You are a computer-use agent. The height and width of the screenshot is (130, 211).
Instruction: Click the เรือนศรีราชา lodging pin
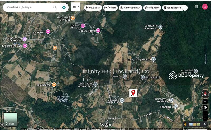pos(48,32)
